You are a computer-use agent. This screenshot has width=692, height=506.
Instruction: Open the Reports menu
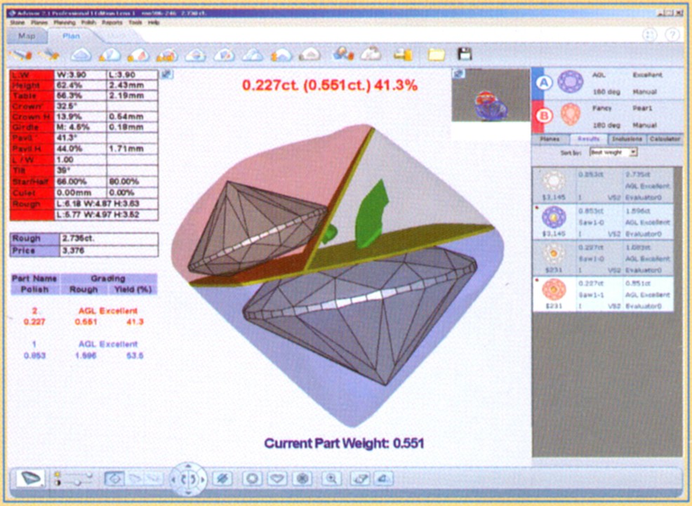point(112,22)
